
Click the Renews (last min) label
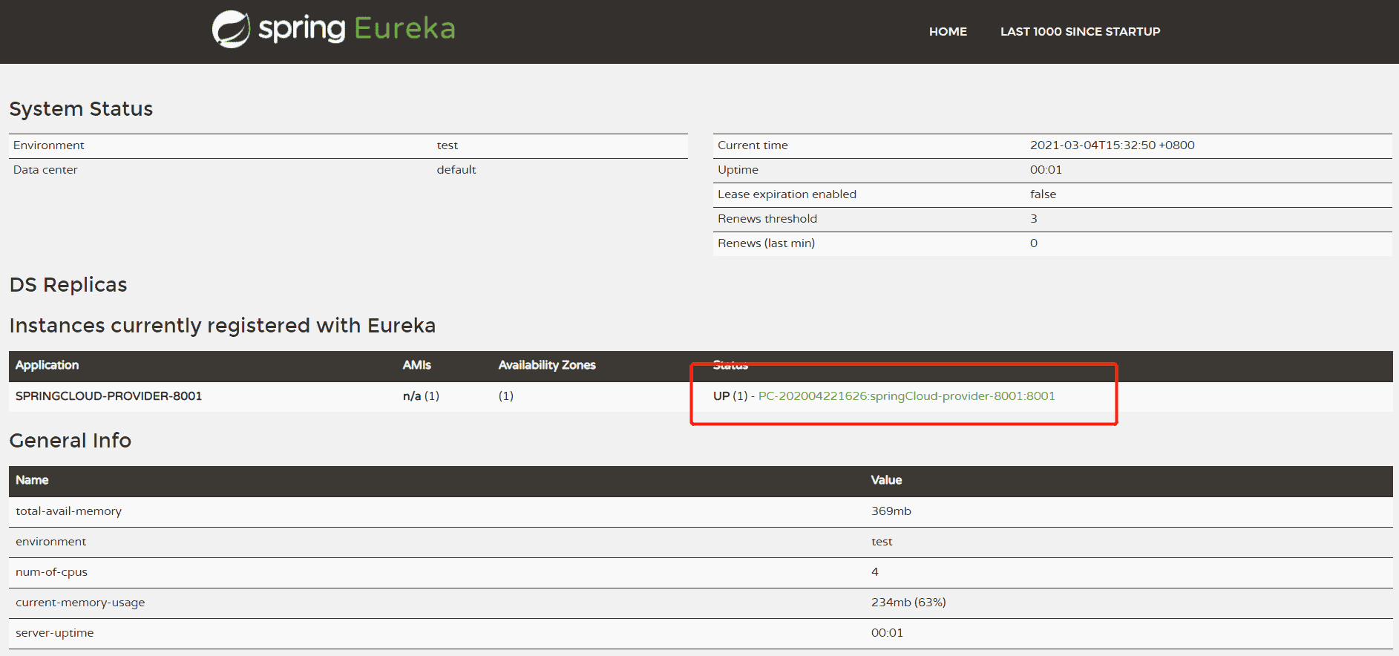pyautogui.click(x=766, y=243)
